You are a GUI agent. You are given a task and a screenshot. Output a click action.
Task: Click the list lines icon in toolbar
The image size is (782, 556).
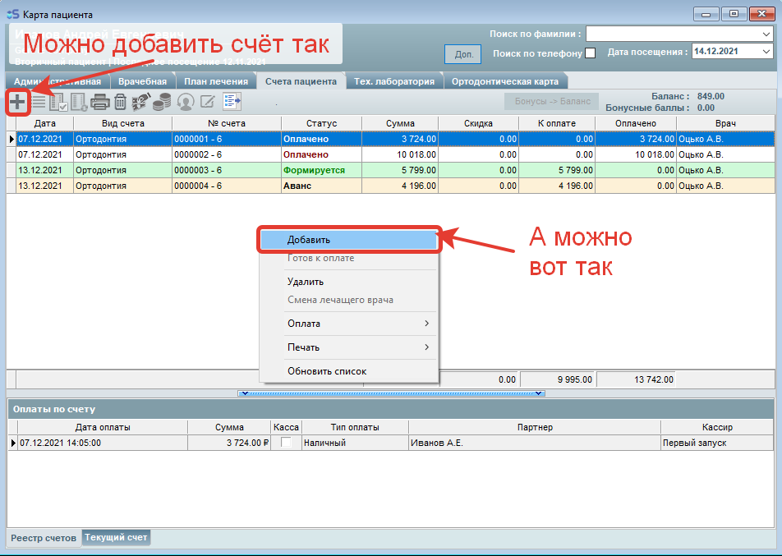click(38, 102)
